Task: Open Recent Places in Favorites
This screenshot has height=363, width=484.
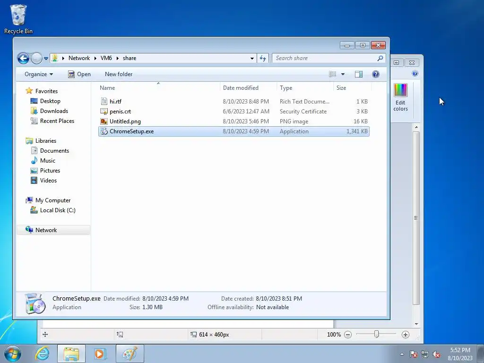Action: (x=57, y=121)
